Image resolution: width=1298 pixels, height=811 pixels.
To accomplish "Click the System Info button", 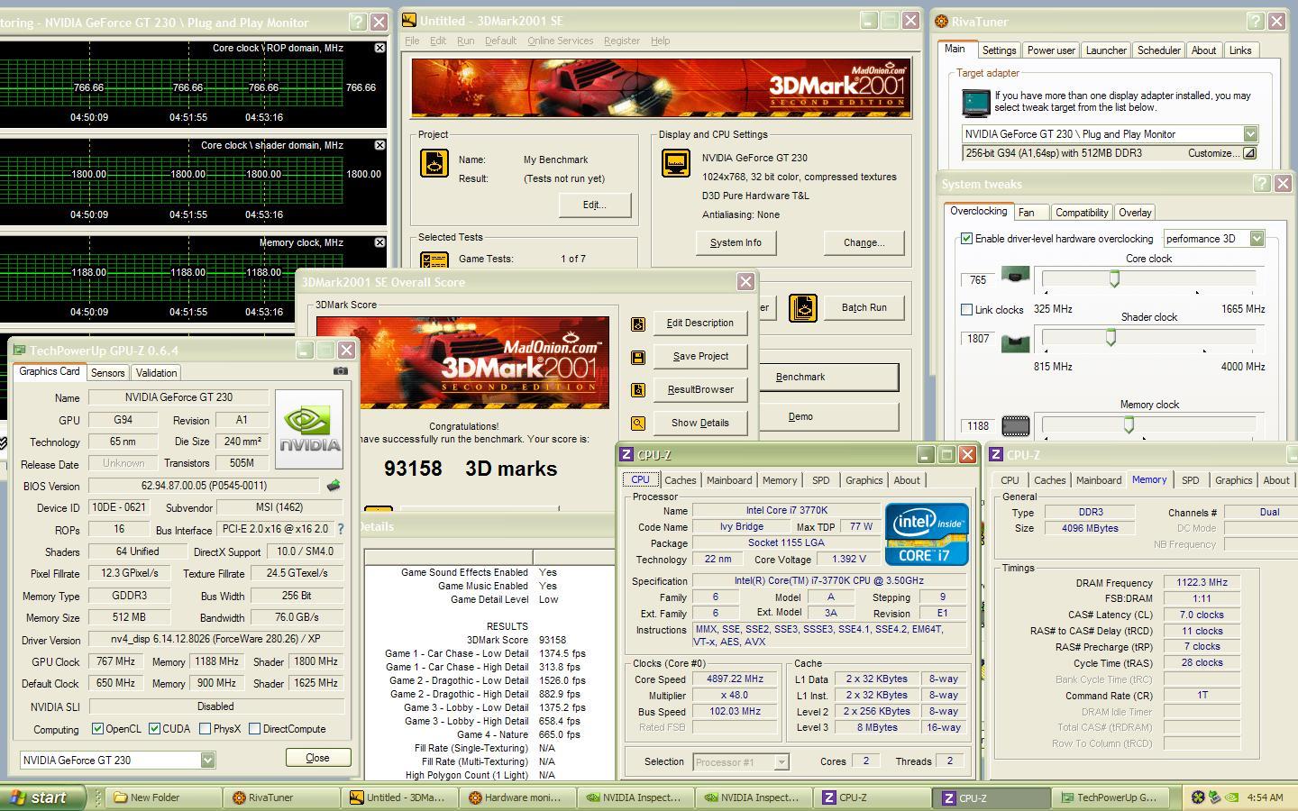I will point(736,242).
